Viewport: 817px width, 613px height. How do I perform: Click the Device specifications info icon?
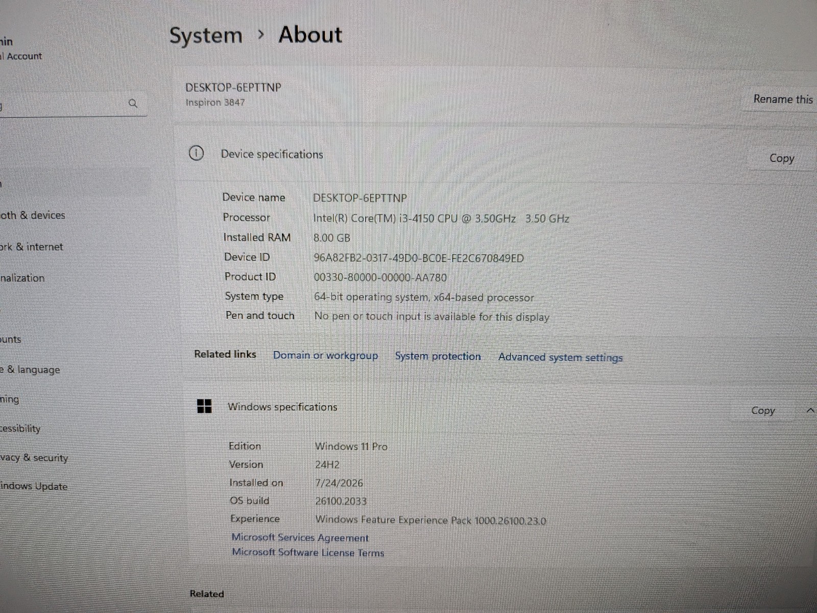(196, 153)
